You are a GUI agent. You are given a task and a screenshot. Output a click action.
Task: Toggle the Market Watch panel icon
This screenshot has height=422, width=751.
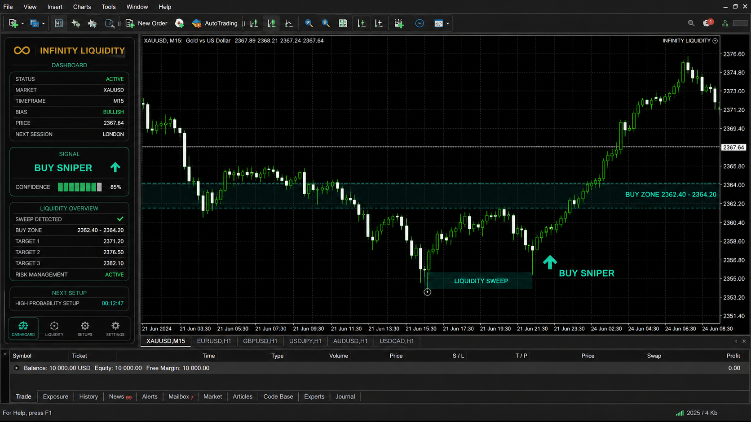click(59, 23)
